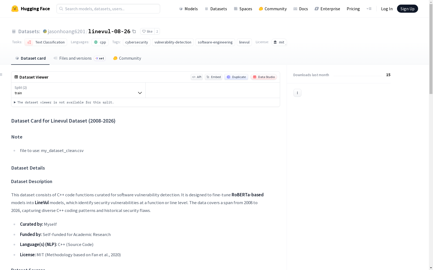Click the search magnifier icon

click(x=61, y=9)
